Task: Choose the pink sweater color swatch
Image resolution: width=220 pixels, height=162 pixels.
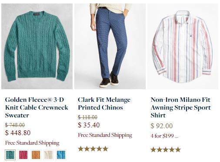Action: [x=23, y=155]
